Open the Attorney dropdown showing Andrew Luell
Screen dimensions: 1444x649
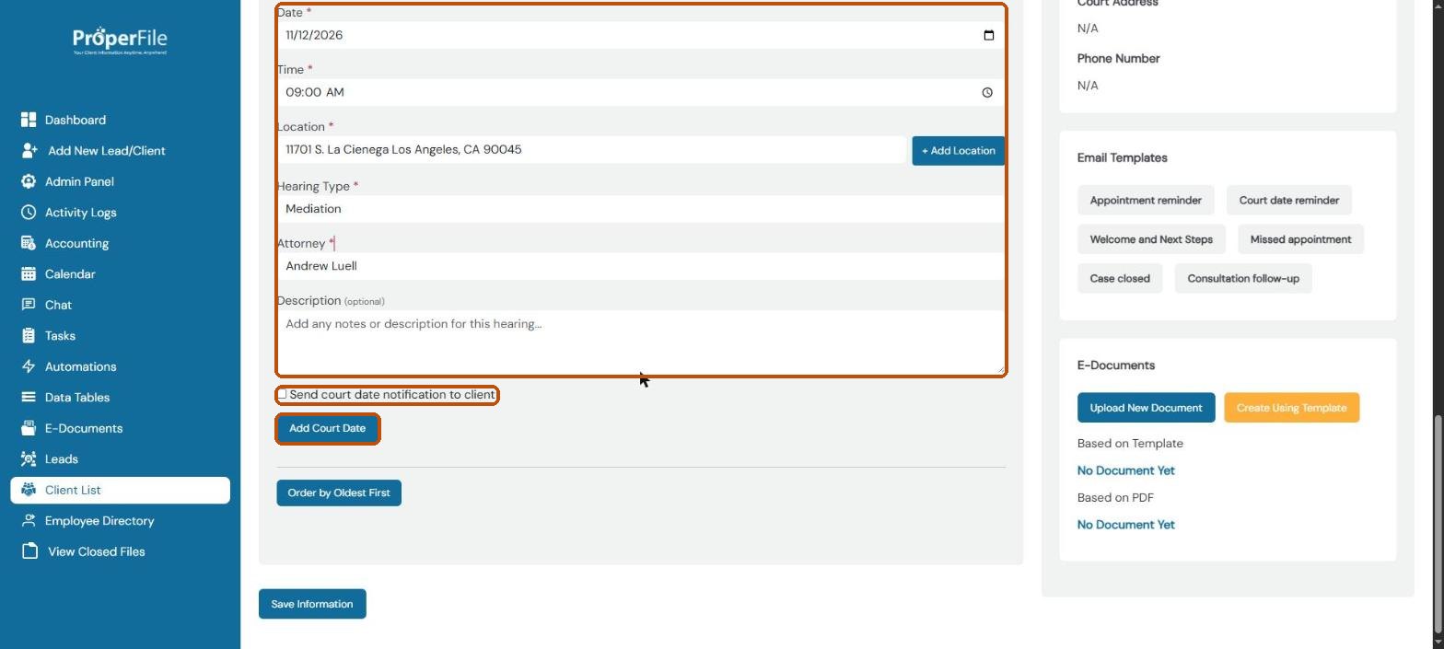click(640, 266)
